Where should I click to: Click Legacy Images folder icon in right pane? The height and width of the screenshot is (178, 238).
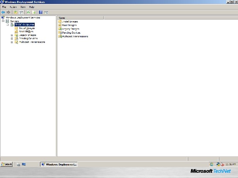[60, 29]
